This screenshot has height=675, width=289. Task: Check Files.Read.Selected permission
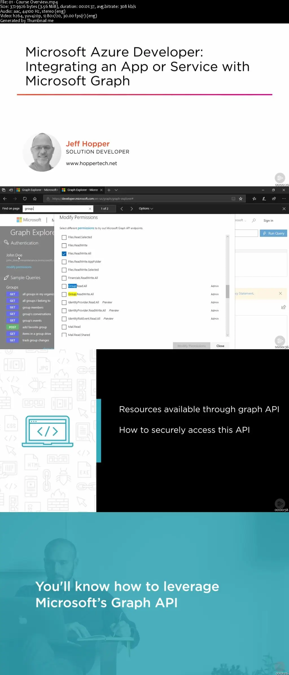pos(64,238)
